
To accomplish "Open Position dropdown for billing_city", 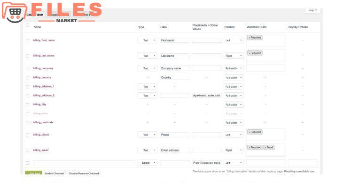I will coord(234,104).
